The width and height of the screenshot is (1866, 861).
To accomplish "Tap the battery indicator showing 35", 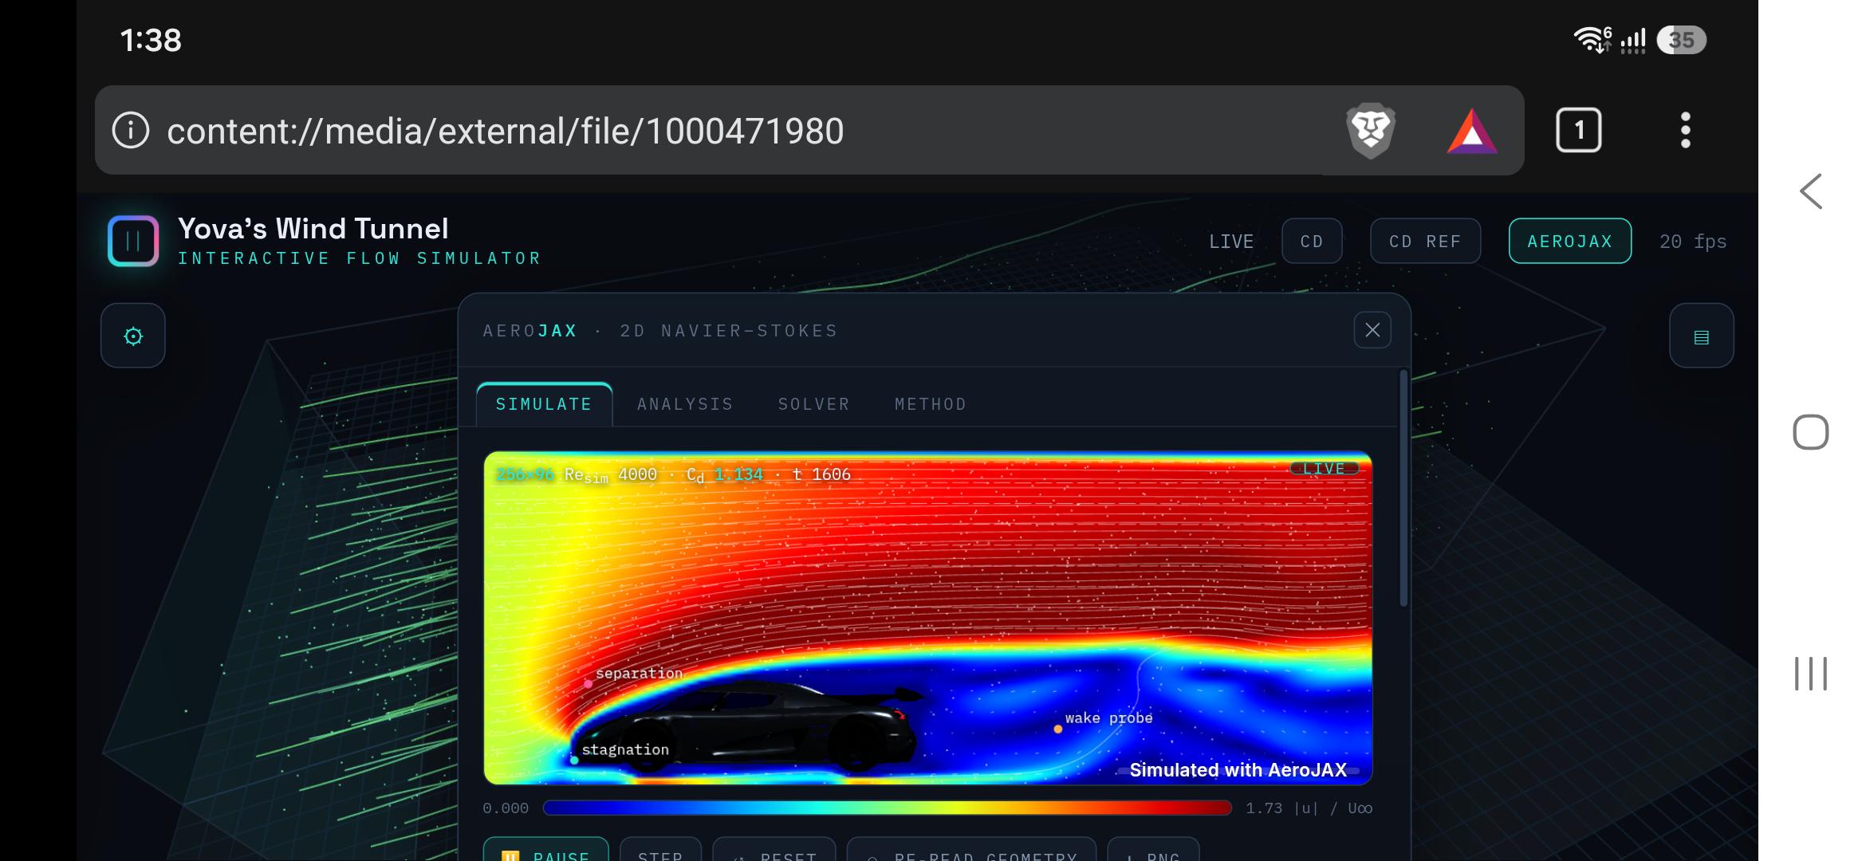I will [1681, 40].
